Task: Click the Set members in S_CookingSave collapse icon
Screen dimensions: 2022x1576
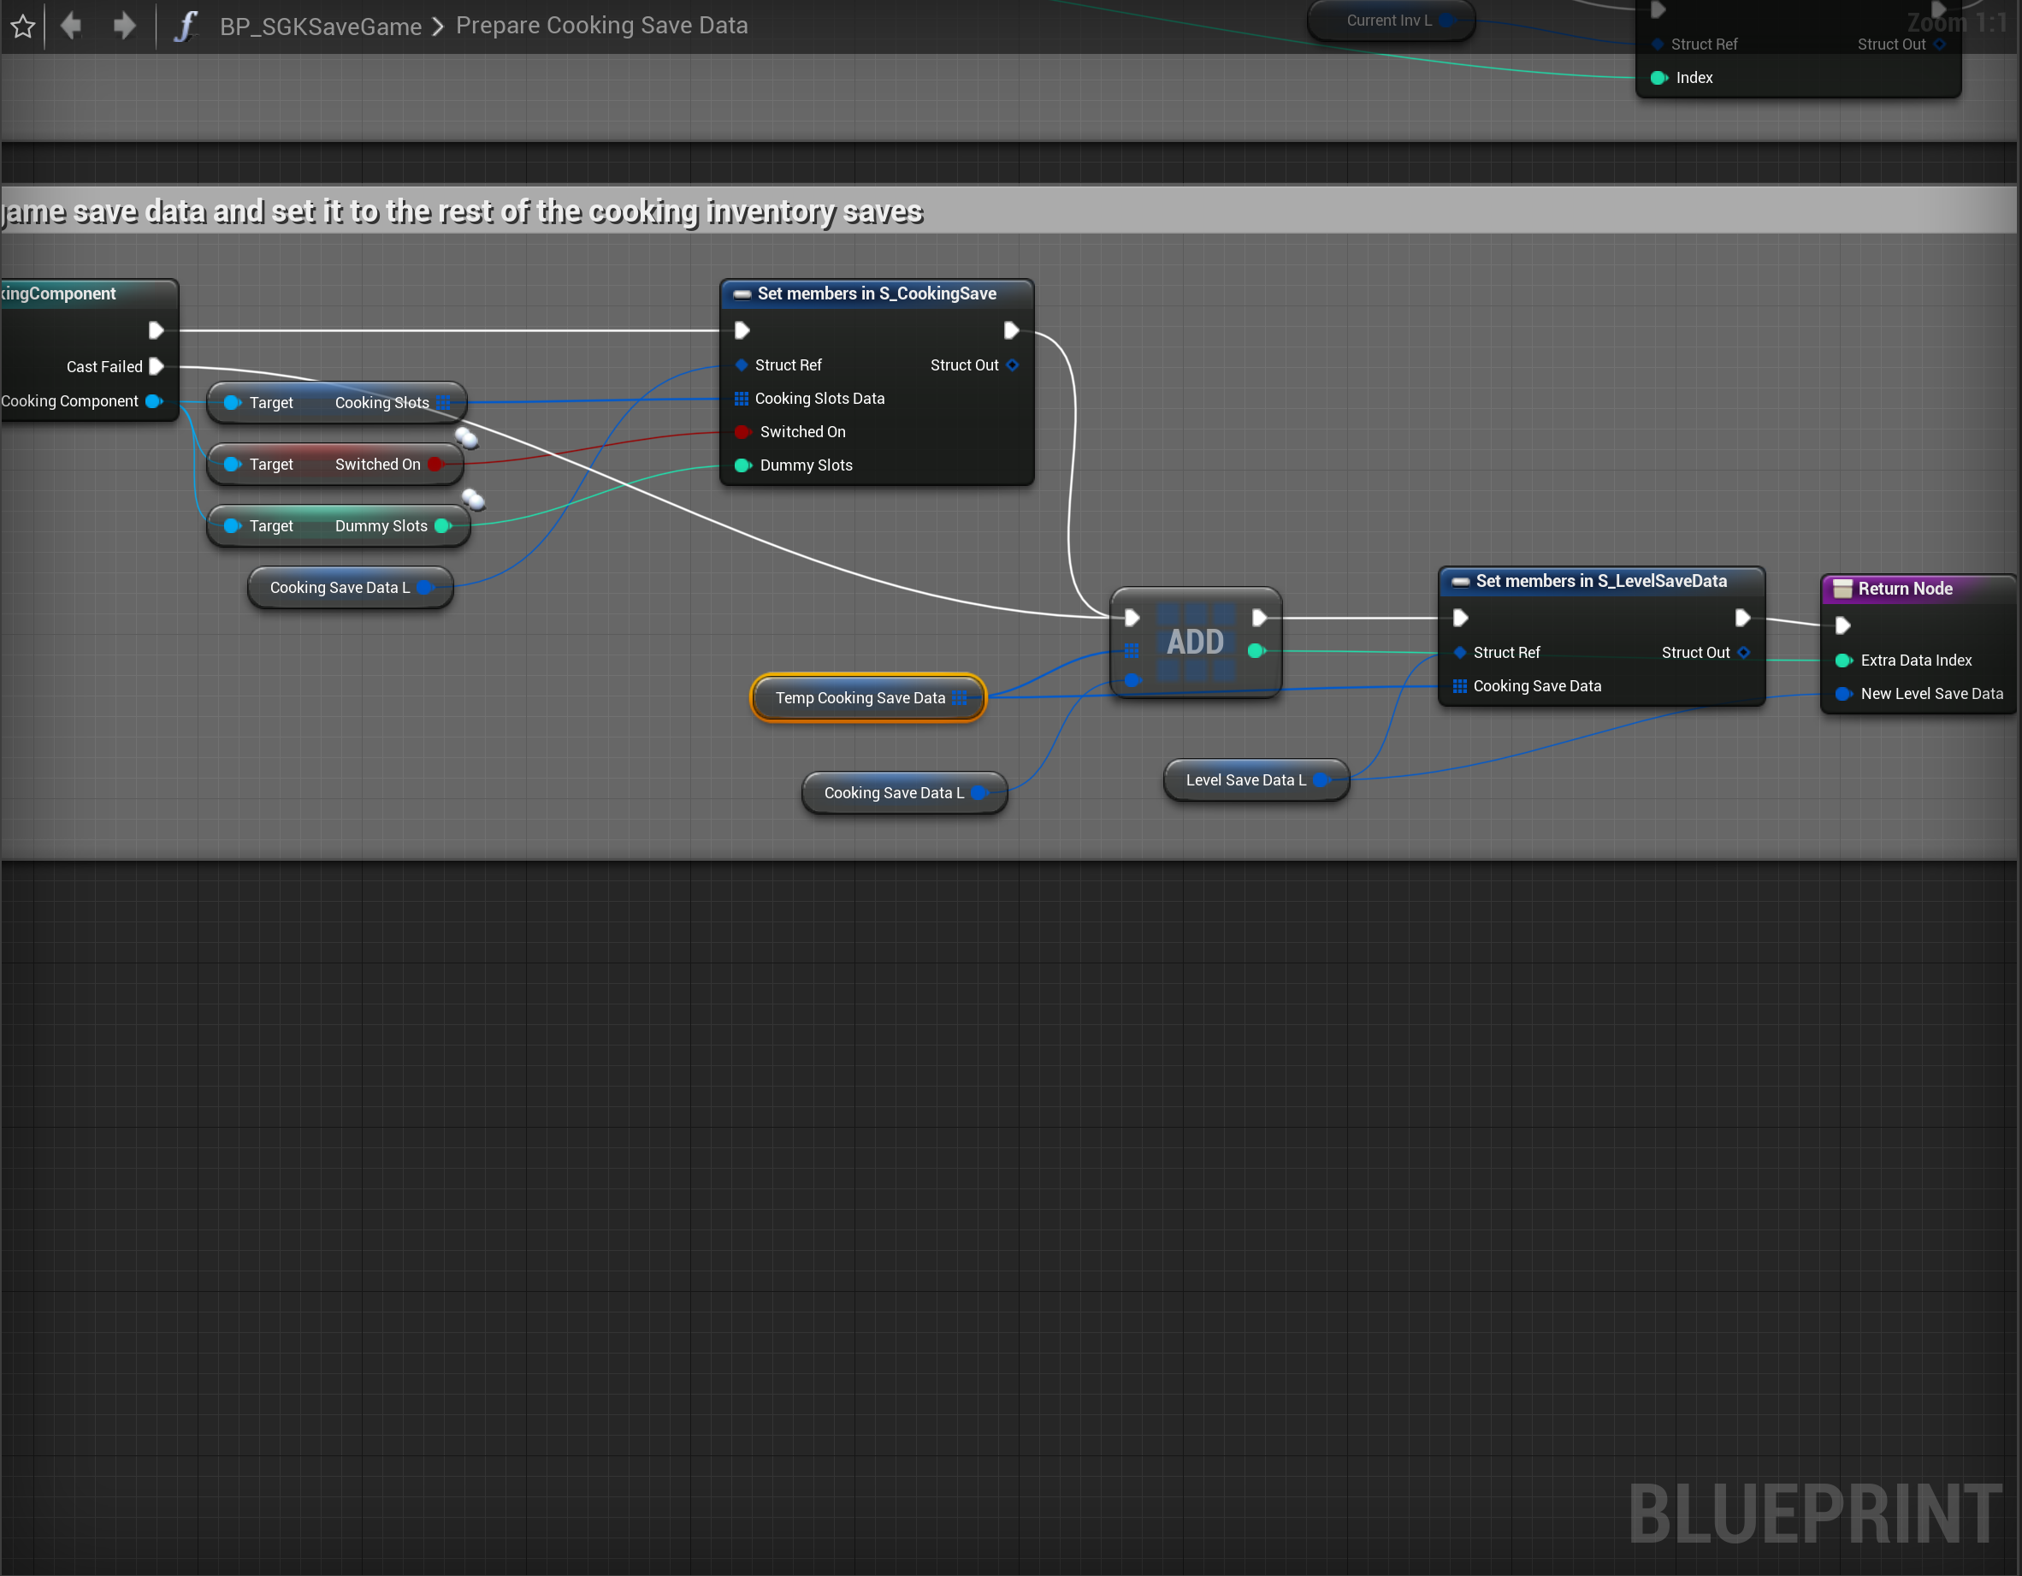Action: point(742,294)
